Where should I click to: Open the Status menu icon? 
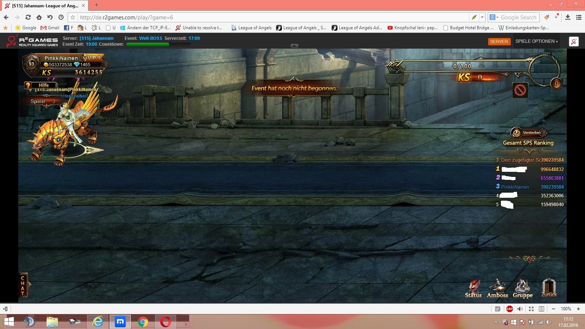pos(473,288)
